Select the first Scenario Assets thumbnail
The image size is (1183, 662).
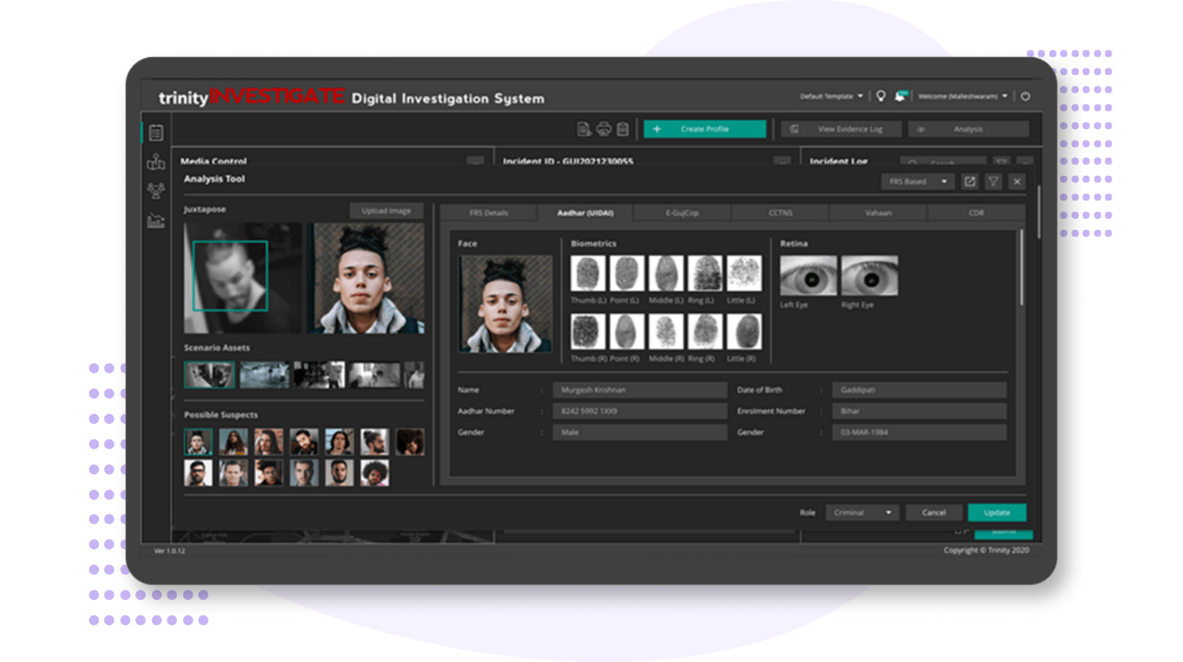[209, 374]
